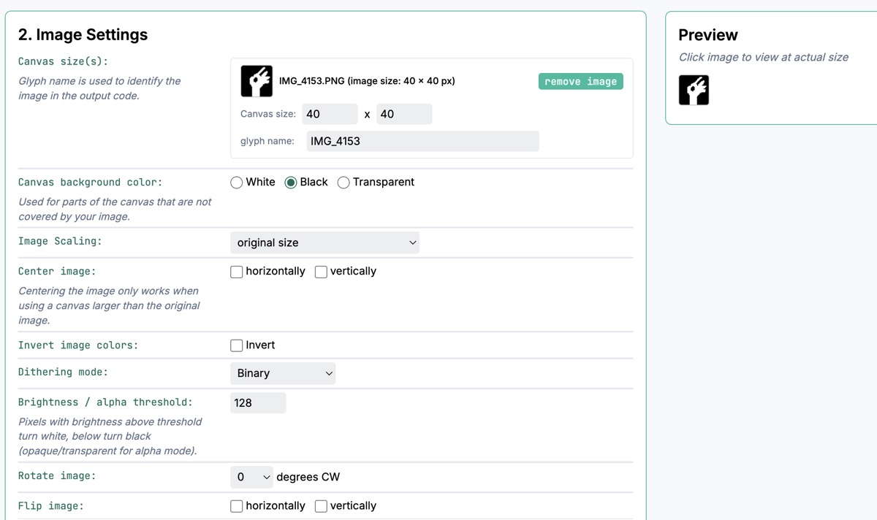This screenshot has height=520, width=877.
Task: Select White canvas background color
Action: click(237, 183)
